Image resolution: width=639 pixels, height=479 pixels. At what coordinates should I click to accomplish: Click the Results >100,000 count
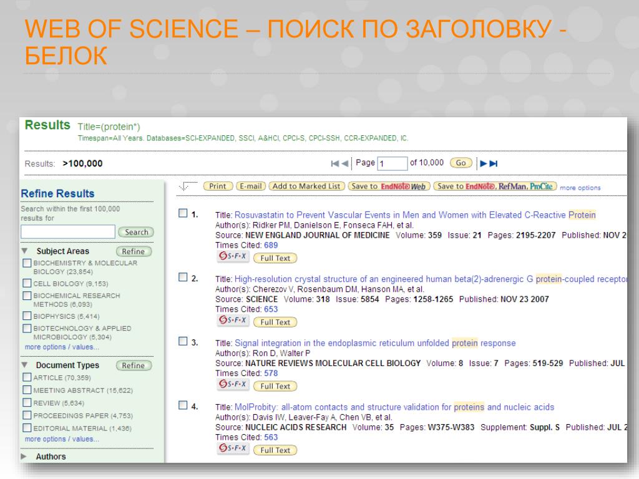[82, 163]
